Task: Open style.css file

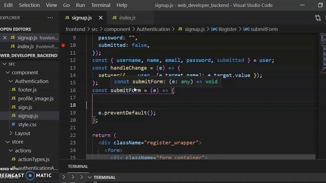Action: [27, 125]
